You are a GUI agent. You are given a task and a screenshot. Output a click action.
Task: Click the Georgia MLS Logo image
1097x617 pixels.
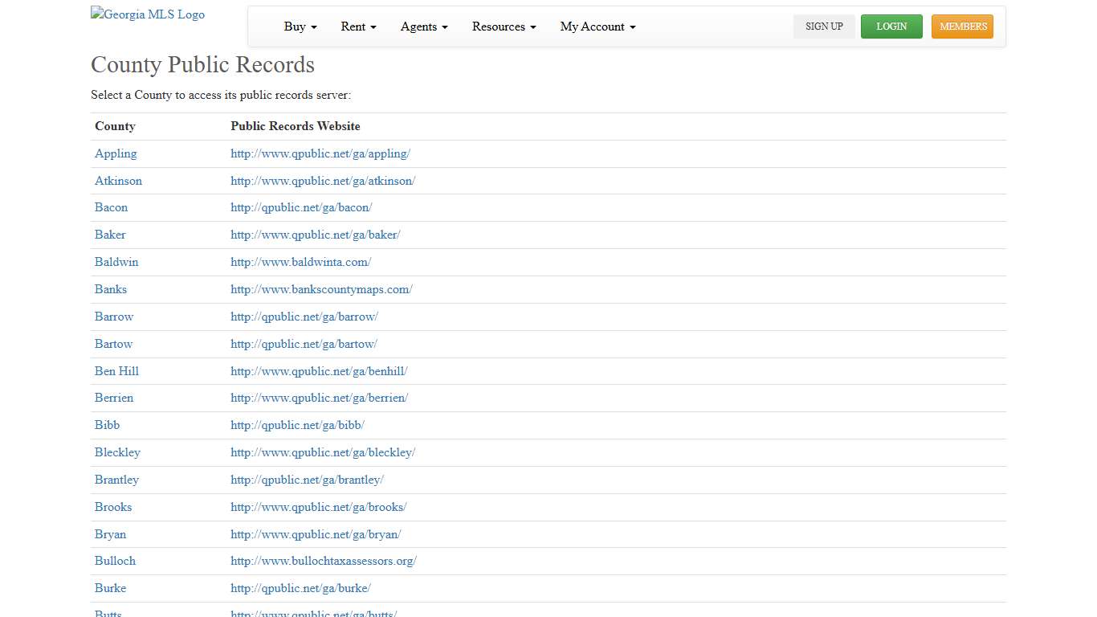pyautogui.click(x=148, y=14)
